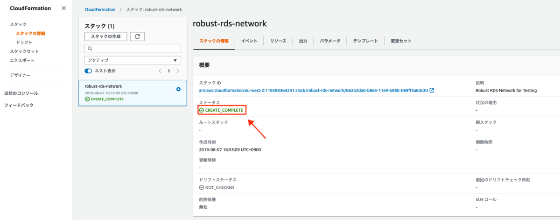Click 無効 termination protection value

[203, 207]
